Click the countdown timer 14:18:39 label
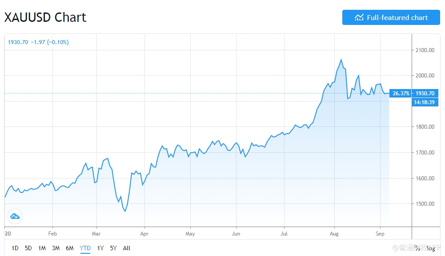 (x=425, y=102)
